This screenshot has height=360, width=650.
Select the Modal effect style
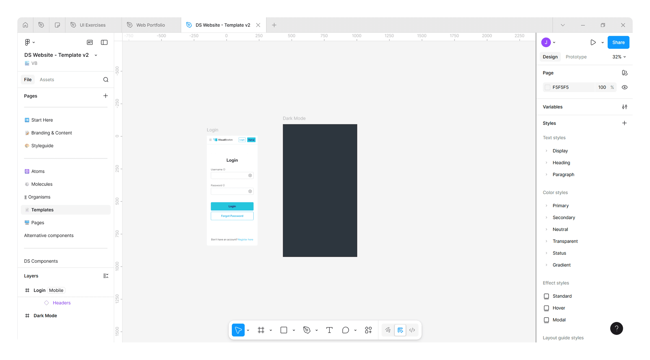559,320
